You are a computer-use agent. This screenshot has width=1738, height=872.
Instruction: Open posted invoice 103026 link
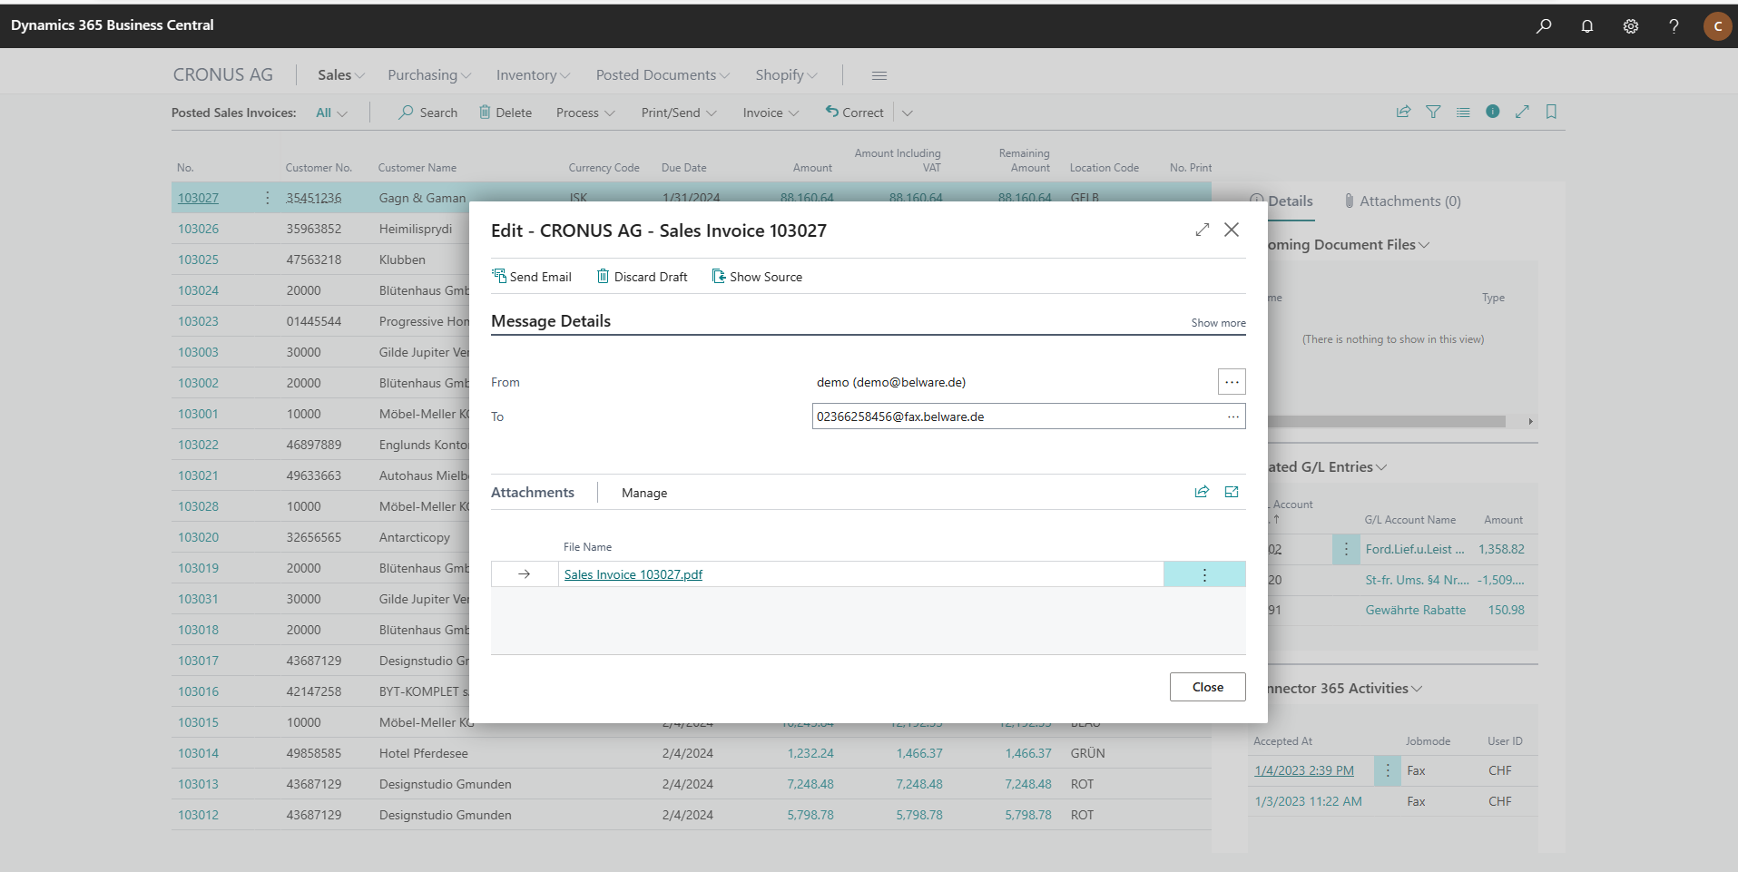click(198, 229)
